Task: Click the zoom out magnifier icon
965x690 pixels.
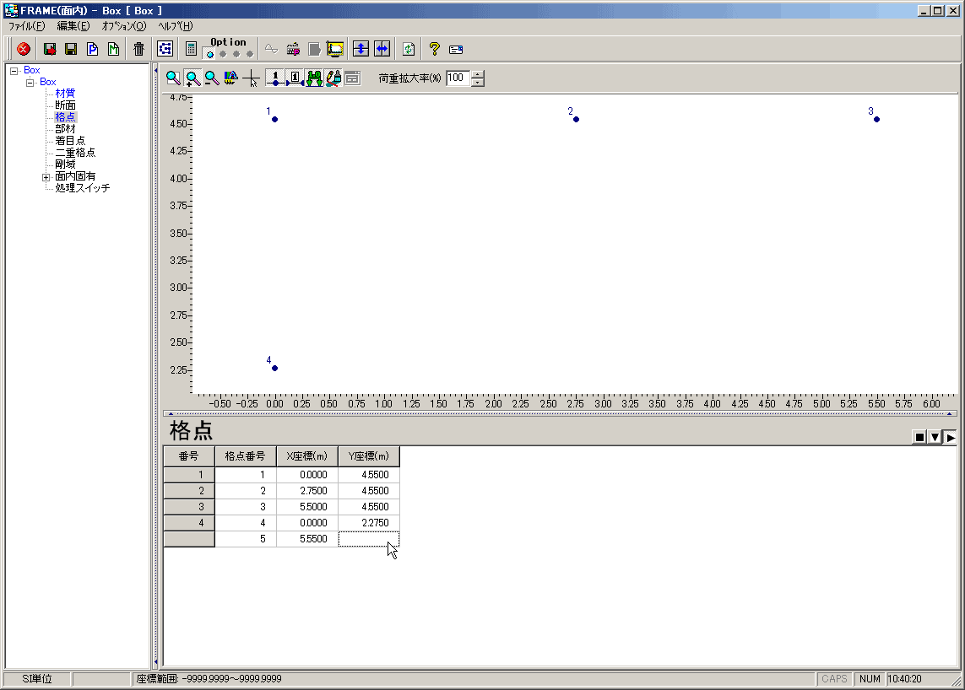Action: tap(212, 78)
